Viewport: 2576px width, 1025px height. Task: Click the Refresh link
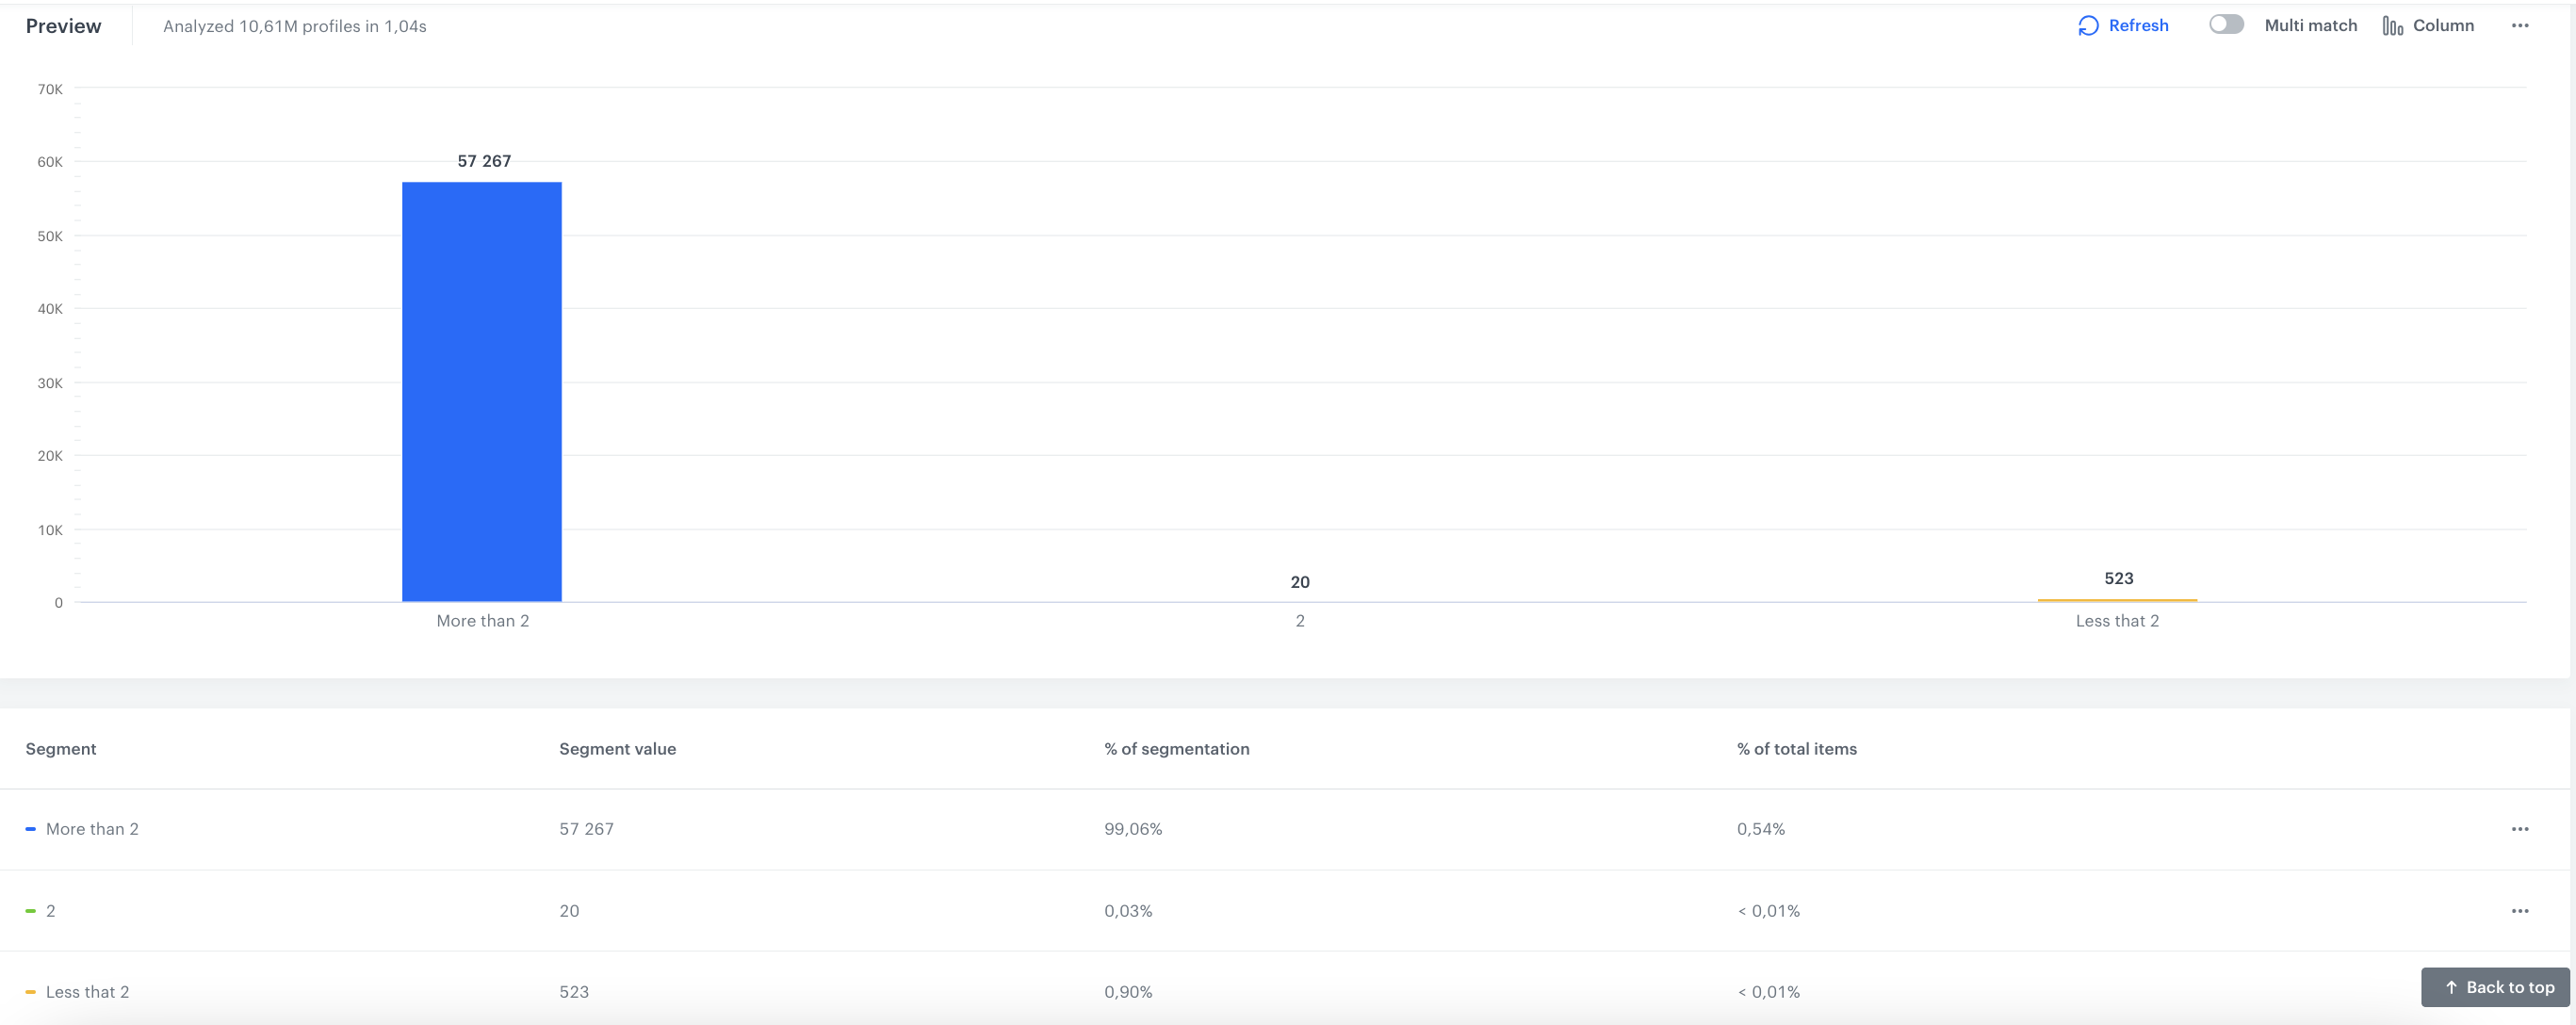[x=2138, y=25]
